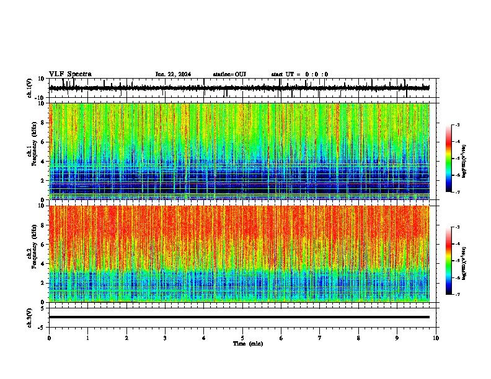The width and height of the screenshot is (491, 379).
Task: Click time axis tick label "1"
Action: coord(87,338)
